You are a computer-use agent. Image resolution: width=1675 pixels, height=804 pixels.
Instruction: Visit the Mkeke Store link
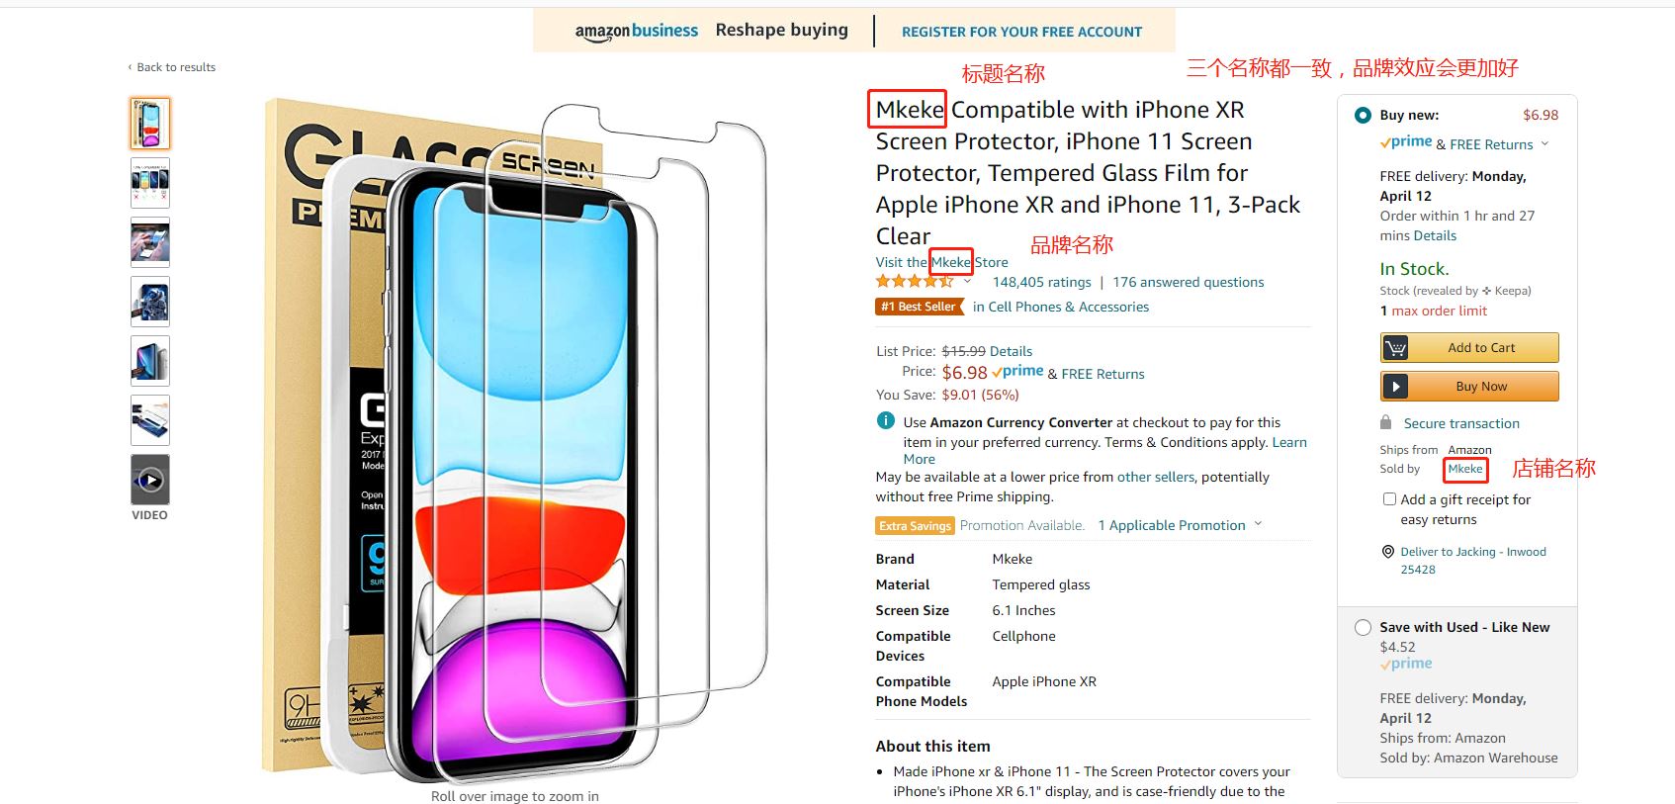[x=941, y=262]
